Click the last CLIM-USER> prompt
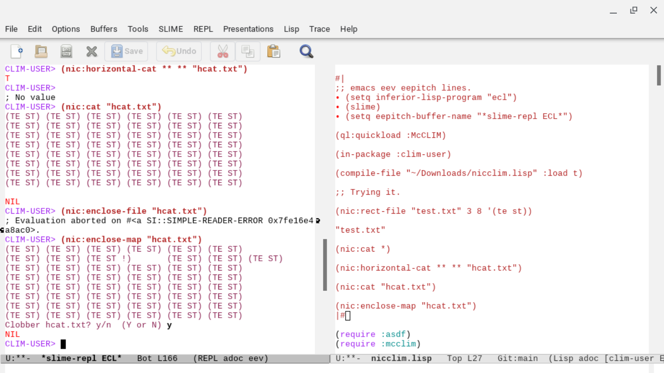This screenshot has width=664, height=373. click(x=30, y=344)
